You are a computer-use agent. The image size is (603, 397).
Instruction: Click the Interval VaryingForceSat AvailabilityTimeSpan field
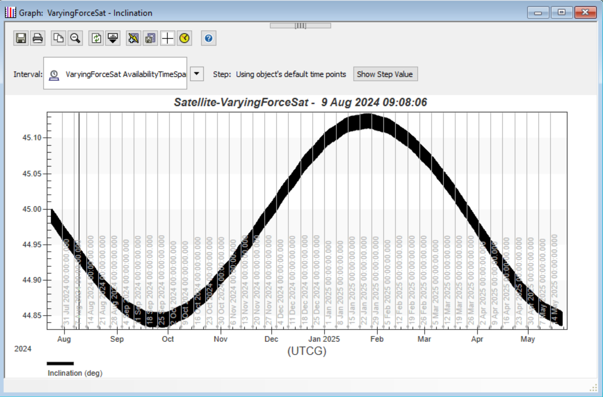[x=115, y=73]
